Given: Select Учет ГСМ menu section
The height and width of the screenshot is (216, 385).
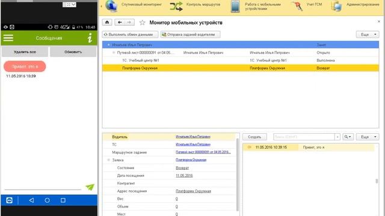Looking at the screenshot, I should coord(314,4).
